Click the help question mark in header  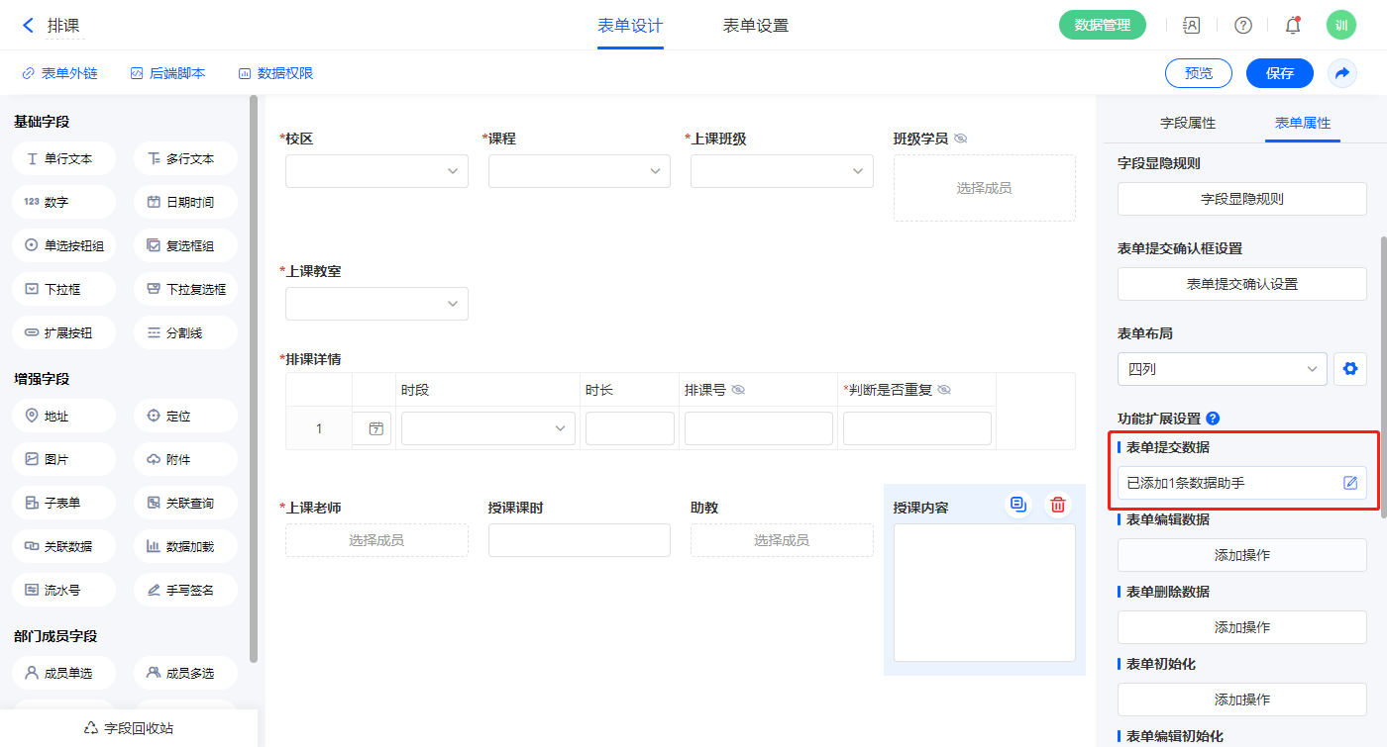pyautogui.click(x=1242, y=26)
